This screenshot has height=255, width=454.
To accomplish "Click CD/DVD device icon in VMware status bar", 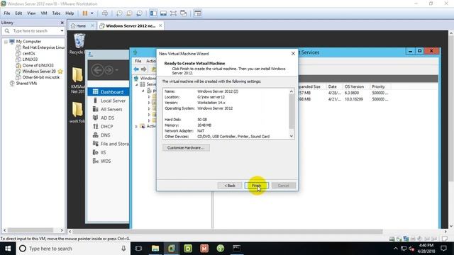I will 399,239.
